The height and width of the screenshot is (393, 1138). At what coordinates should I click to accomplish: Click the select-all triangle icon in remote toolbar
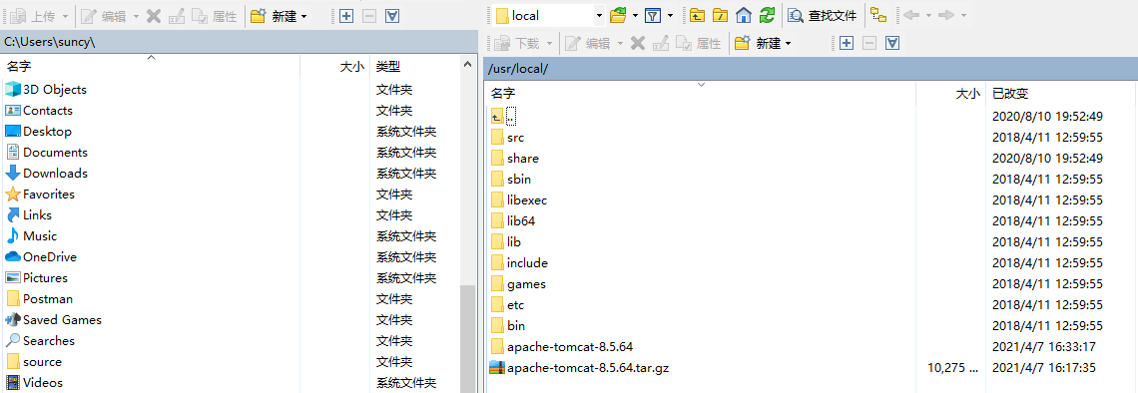click(x=892, y=44)
